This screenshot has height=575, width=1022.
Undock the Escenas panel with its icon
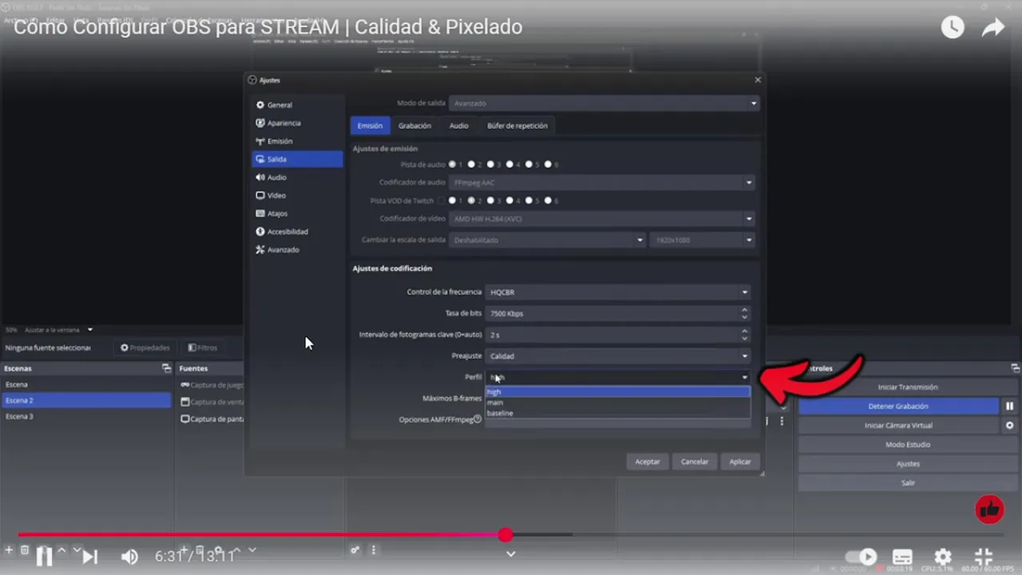pos(166,368)
